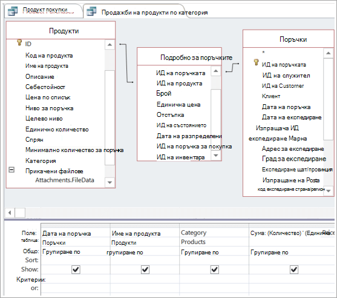Select Град за експедиране in Поръчки

[294, 159]
